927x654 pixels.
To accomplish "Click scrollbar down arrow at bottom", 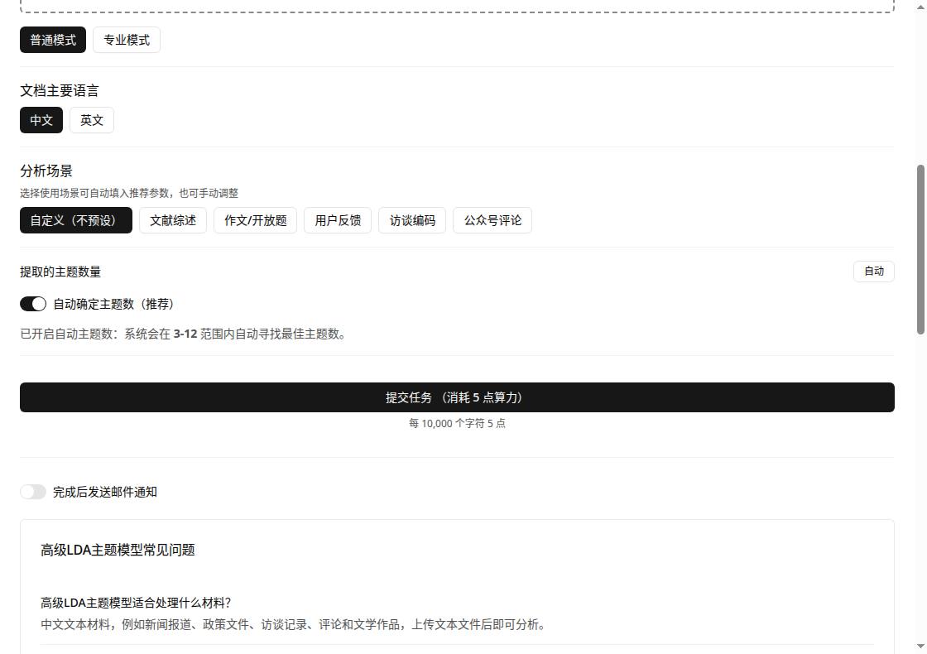I will click(920, 647).
